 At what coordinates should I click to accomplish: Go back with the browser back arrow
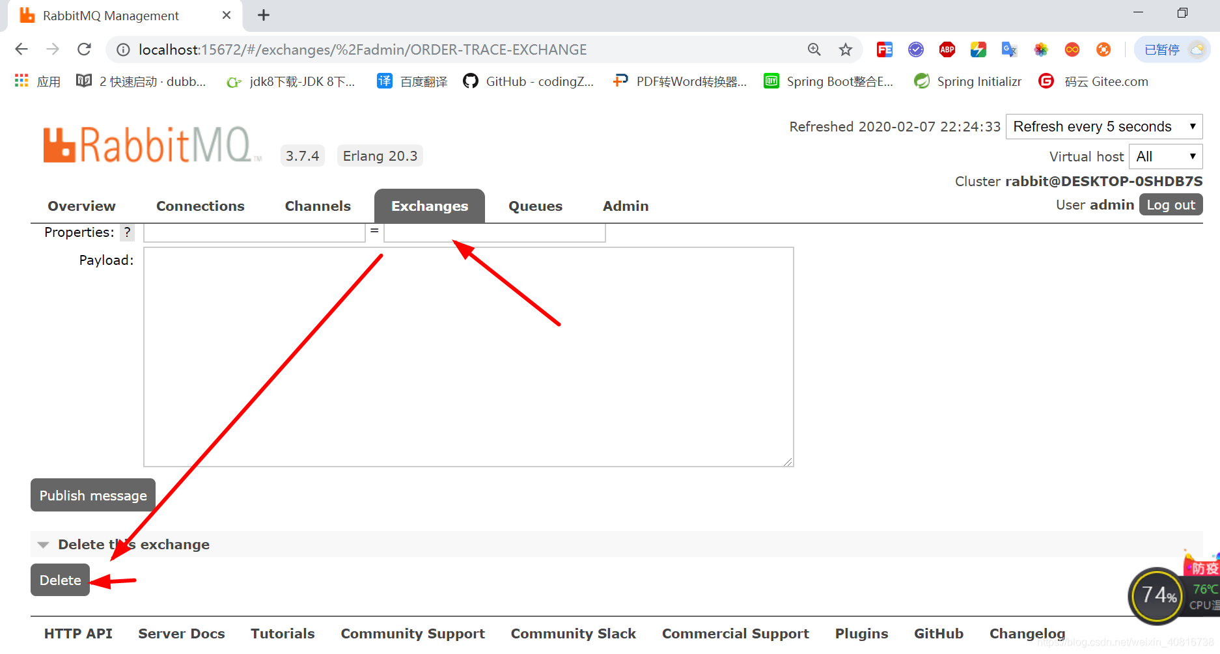click(21, 49)
